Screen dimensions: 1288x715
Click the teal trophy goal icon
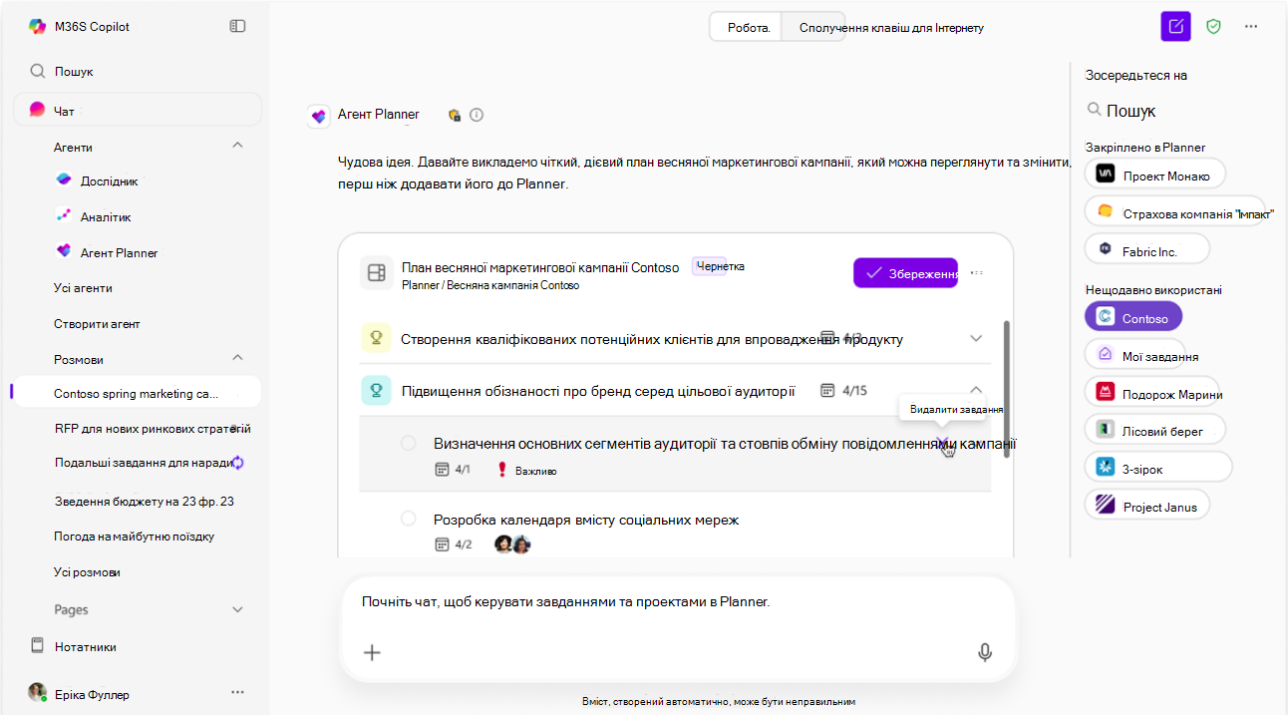pos(377,391)
